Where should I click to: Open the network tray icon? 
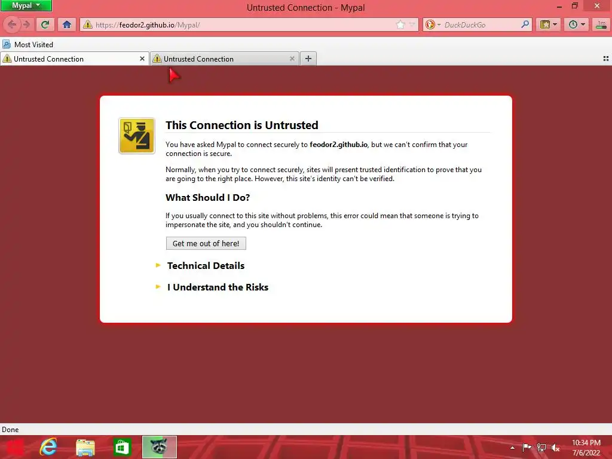point(541,447)
